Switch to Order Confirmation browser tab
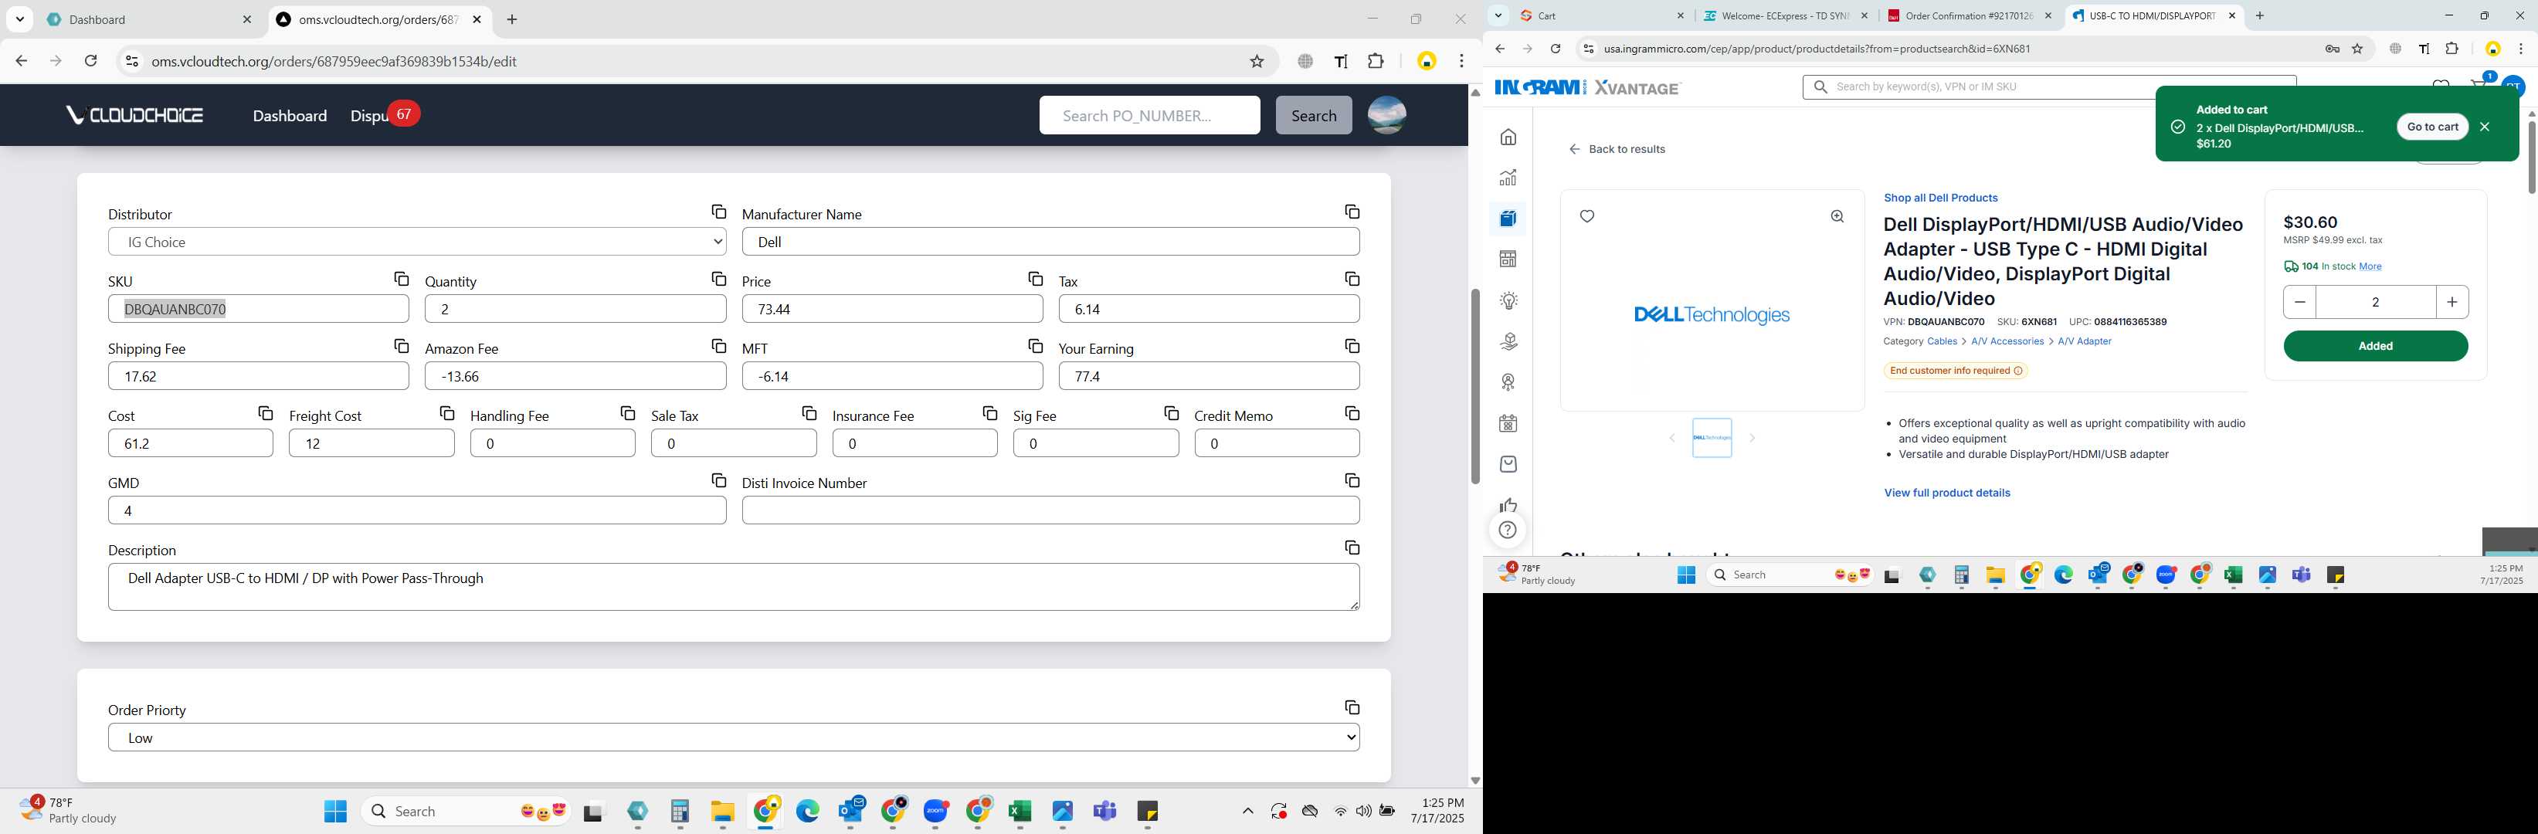Image resolution: width=2538 pixels, height=834 pixels. 1967,15
